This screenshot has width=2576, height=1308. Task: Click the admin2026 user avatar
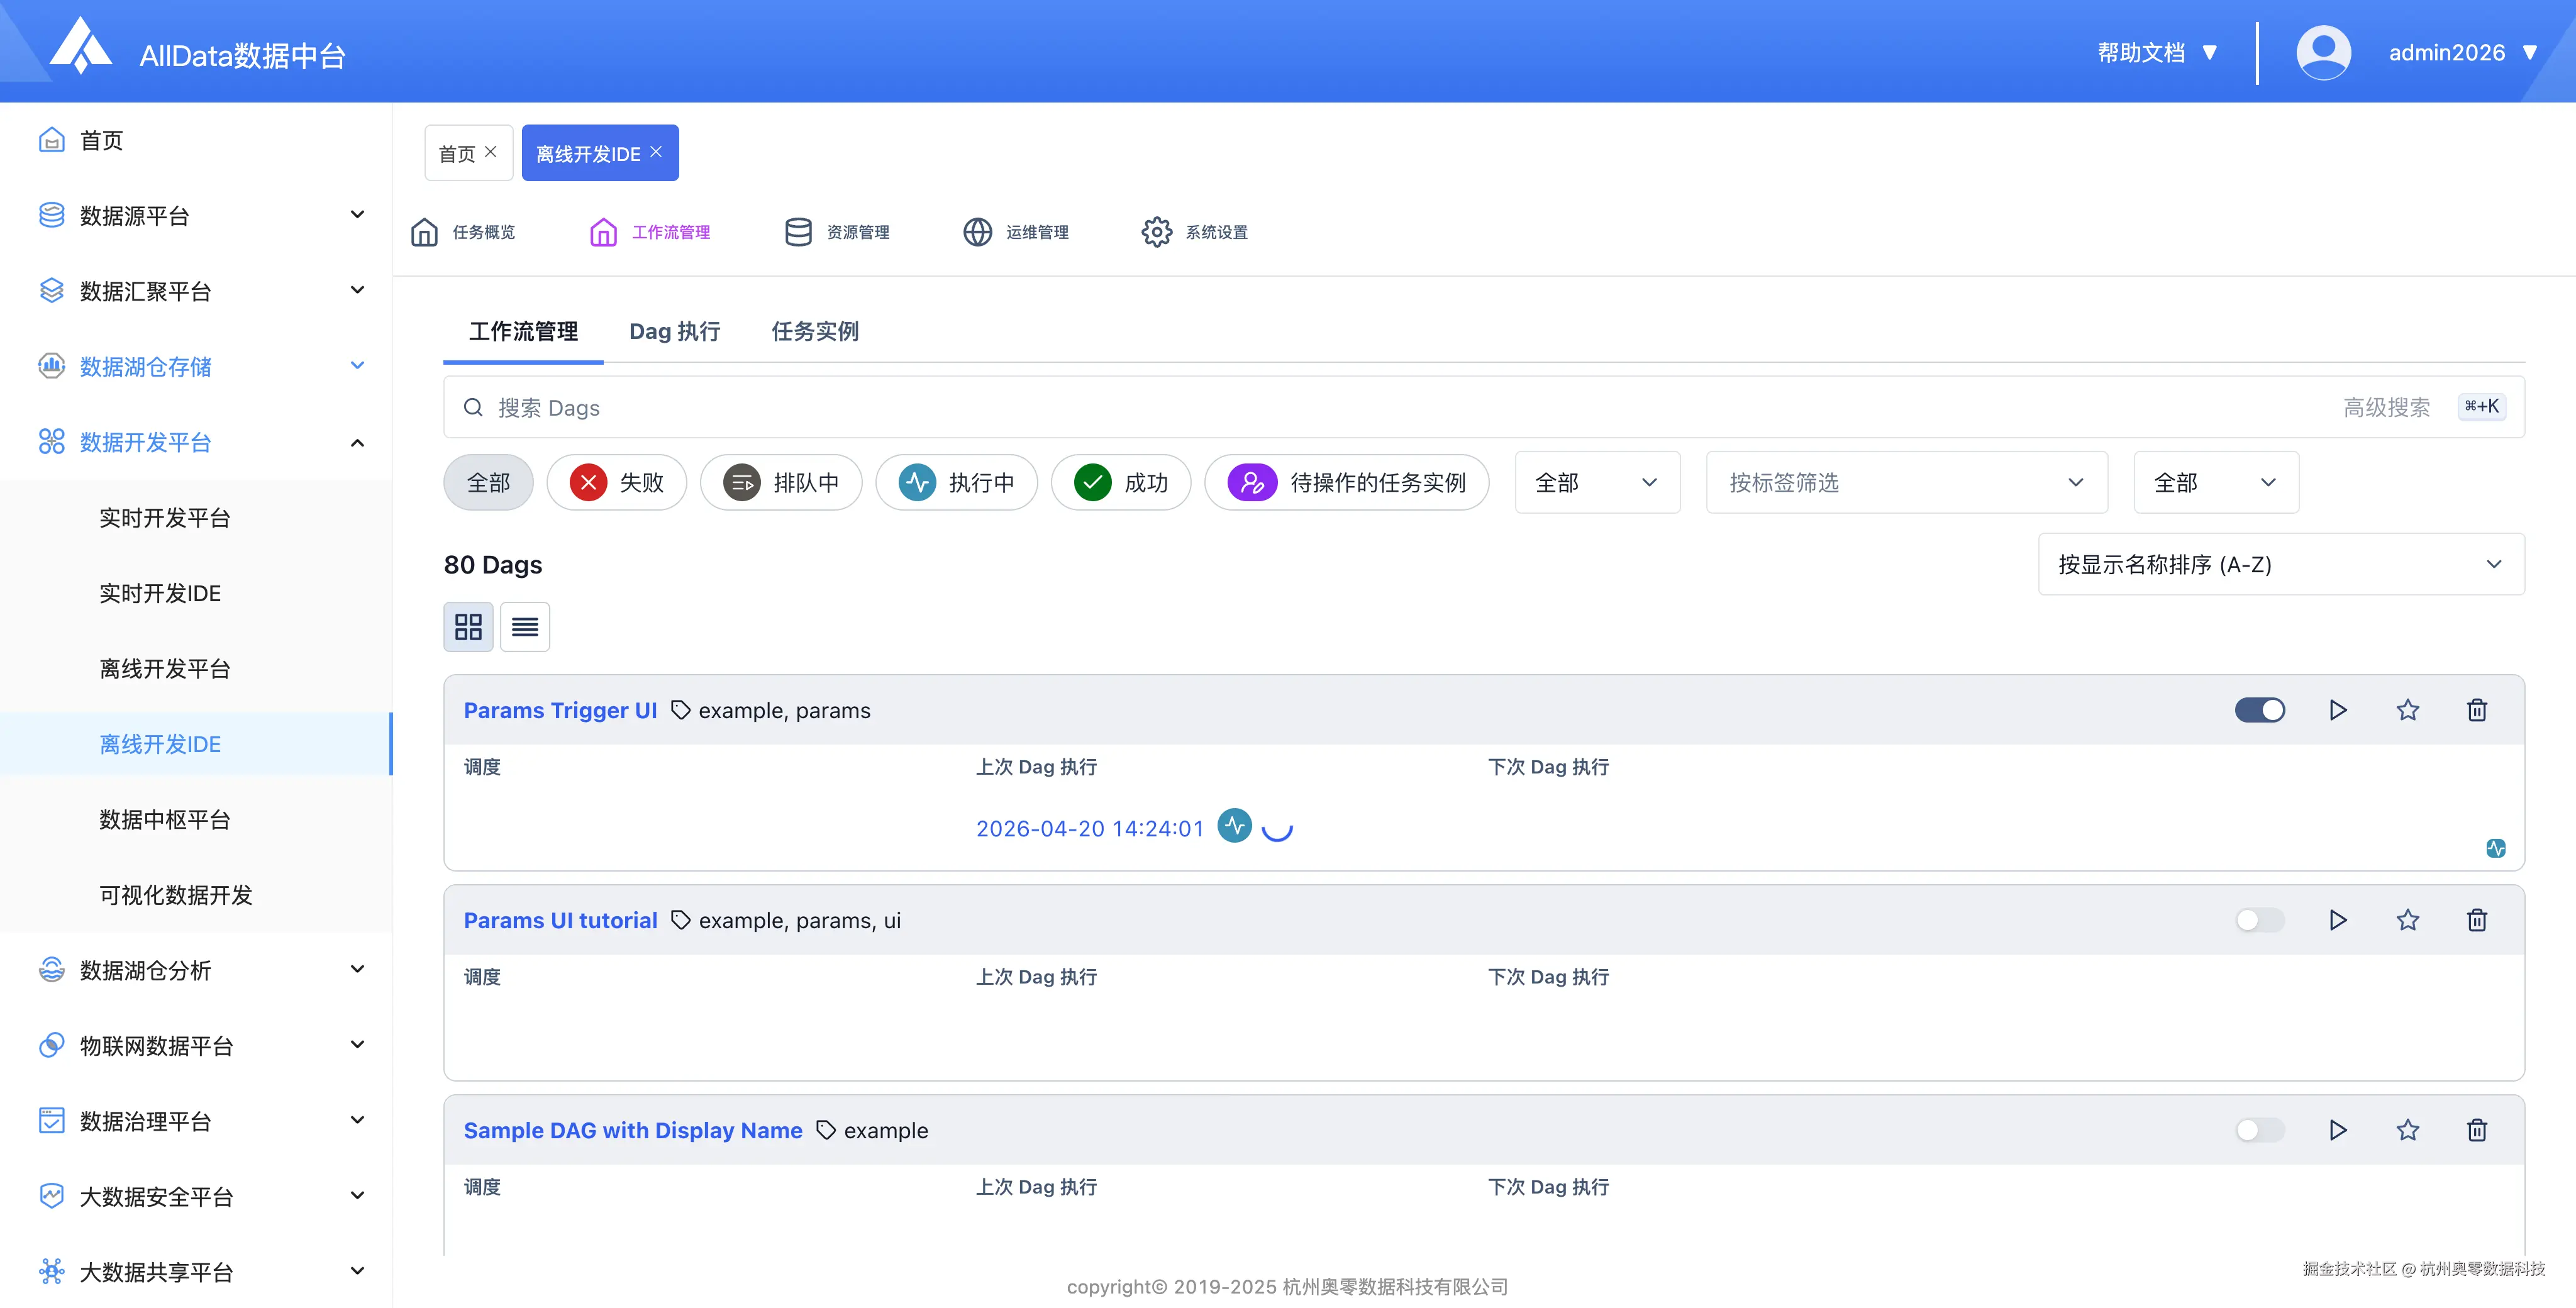pyautogui.click(x=2323, y=52)
